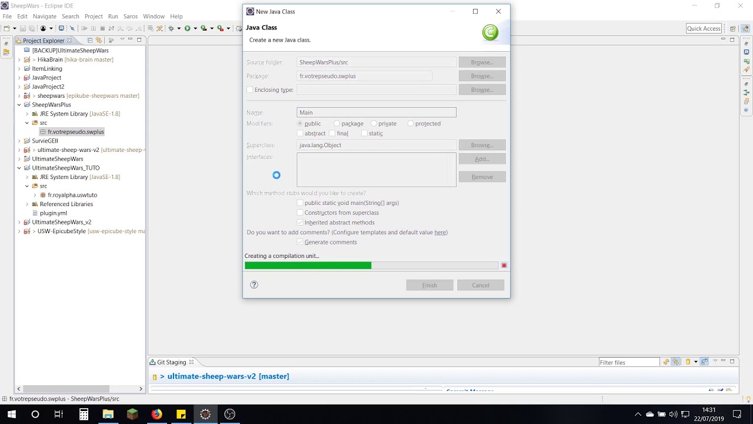Click Collapse All in Project Explorer
Viewport: 753px width, 424px height.
90,41
